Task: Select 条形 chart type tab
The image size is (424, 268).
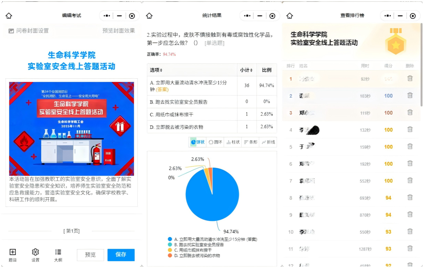Action: 250,142
